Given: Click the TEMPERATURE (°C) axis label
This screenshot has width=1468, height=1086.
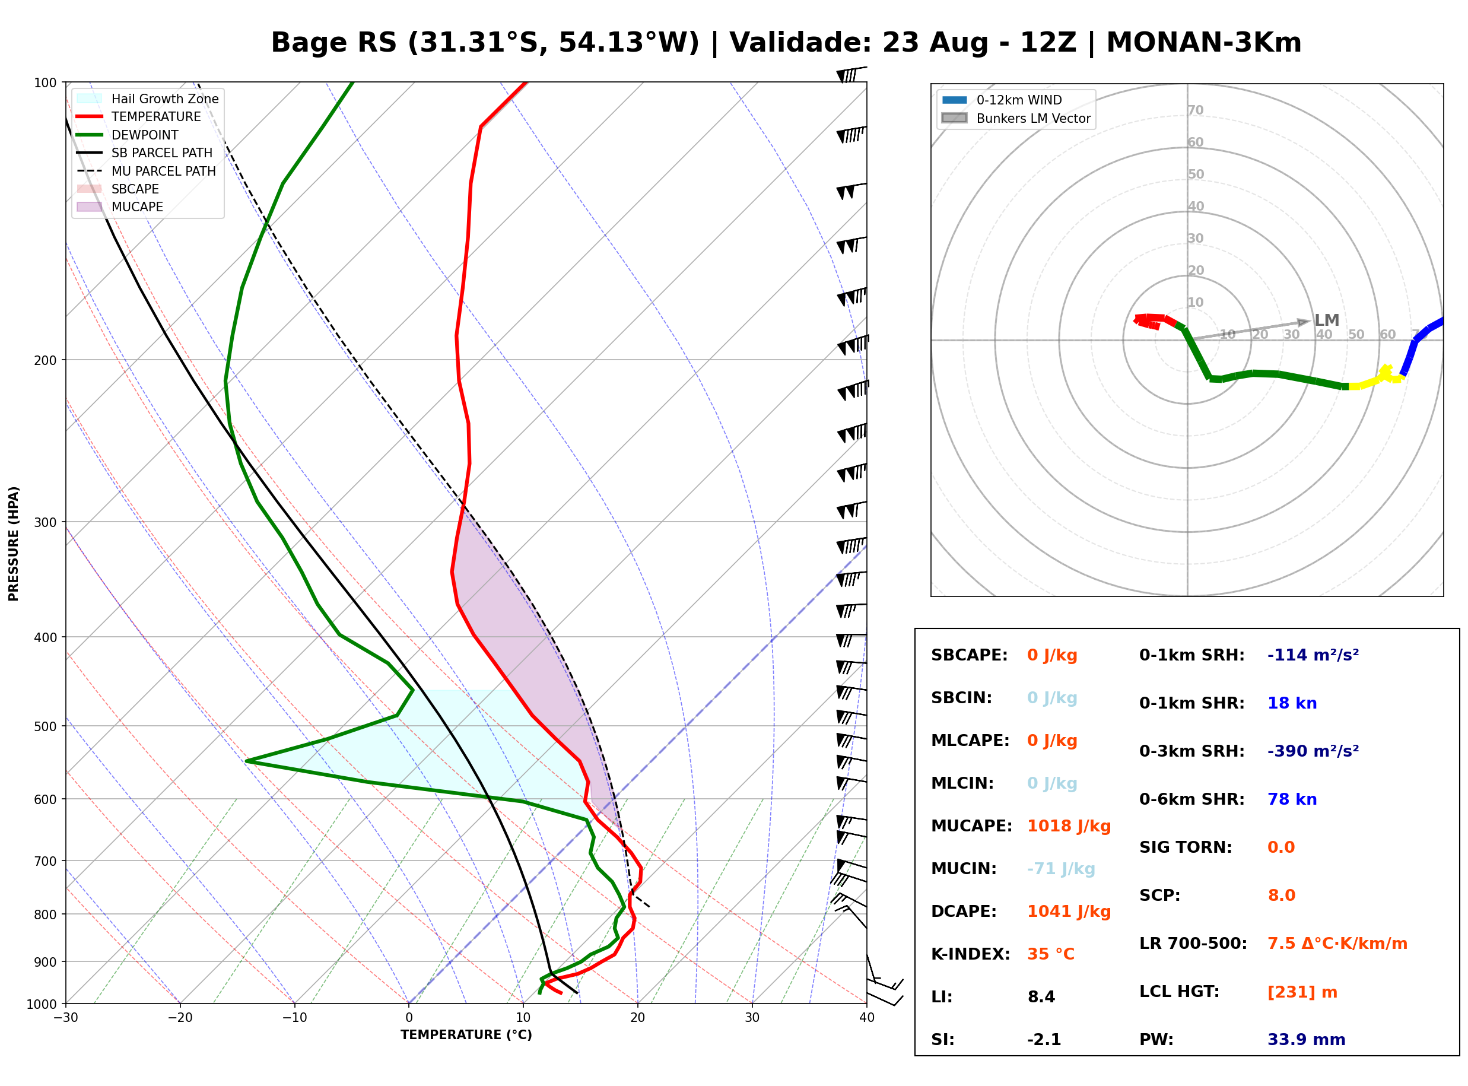Looking at the screenshot, I should [466, 1035].
